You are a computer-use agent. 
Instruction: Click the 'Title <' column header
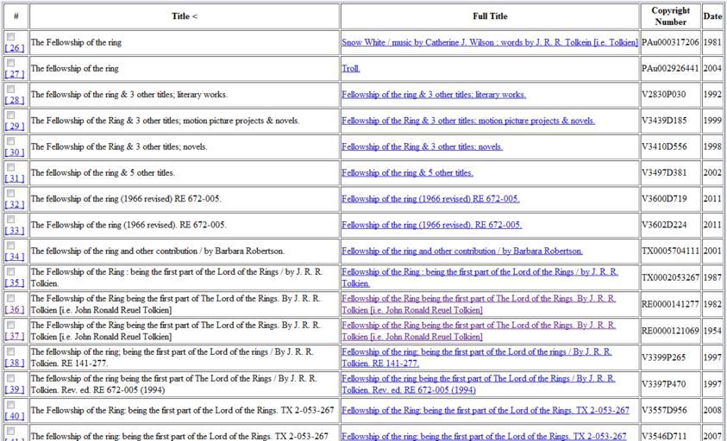tap(184, 16)
